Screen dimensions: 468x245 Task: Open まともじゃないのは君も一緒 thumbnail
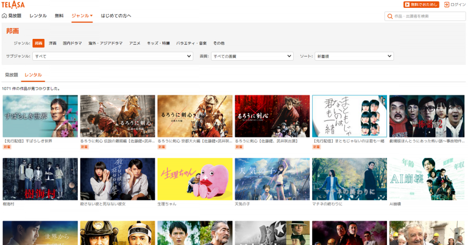(x=349, y=116)
